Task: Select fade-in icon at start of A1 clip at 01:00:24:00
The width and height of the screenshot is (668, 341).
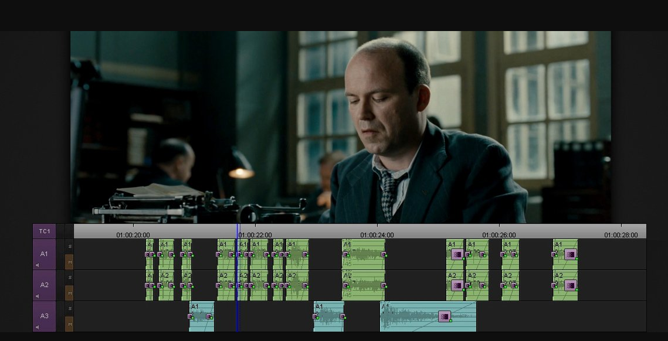Action: 345,255
